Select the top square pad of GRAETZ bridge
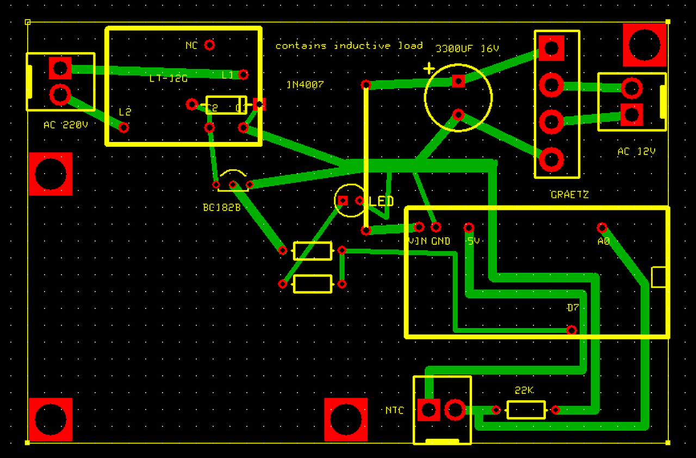Screen dimensions: 696x458 coord(551,48)
